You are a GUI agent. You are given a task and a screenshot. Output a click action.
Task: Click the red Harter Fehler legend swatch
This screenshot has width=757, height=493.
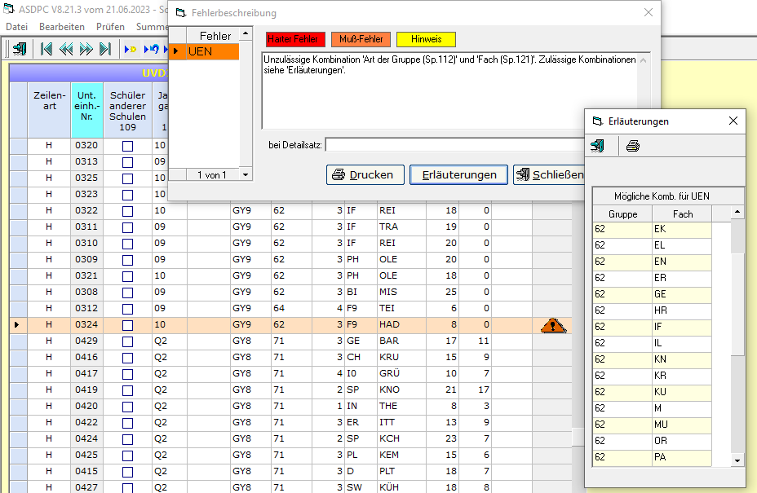coord(295,39)
